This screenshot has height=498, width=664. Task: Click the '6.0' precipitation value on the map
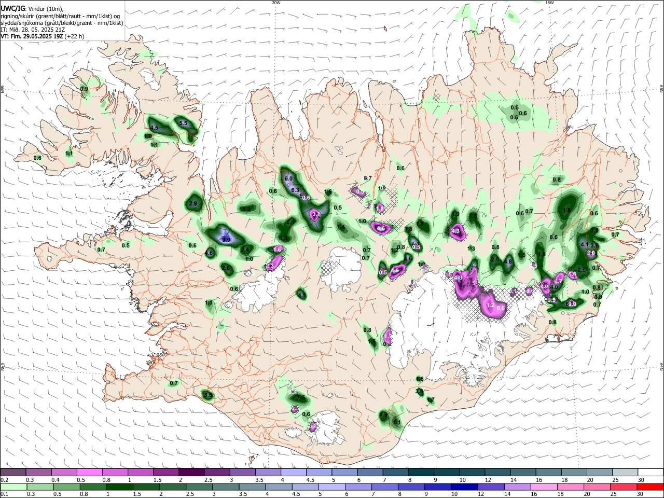pyautogui.click(x=289, y=178)
